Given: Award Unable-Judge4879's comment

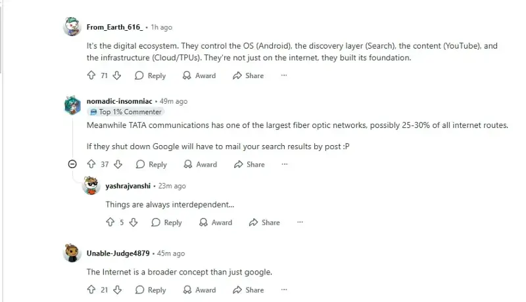Looking at the screenshot, I should [x=199, y=290].
